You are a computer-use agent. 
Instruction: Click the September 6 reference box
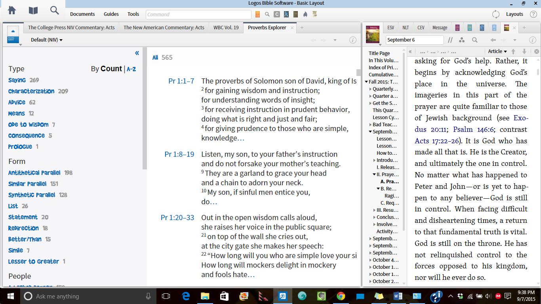[415, 40]
